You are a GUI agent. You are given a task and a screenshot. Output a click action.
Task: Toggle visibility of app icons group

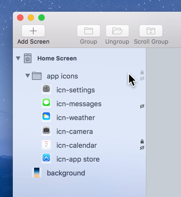(x=142, y=79)
